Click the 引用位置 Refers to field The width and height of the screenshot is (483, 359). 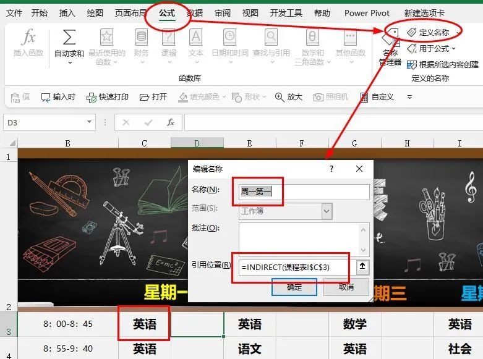[x=297, y=267]
